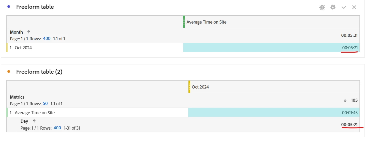Viewport: 368px width, 141px height.
Task: Collapse the first Freeform table panel
Action: click(344, 7)
